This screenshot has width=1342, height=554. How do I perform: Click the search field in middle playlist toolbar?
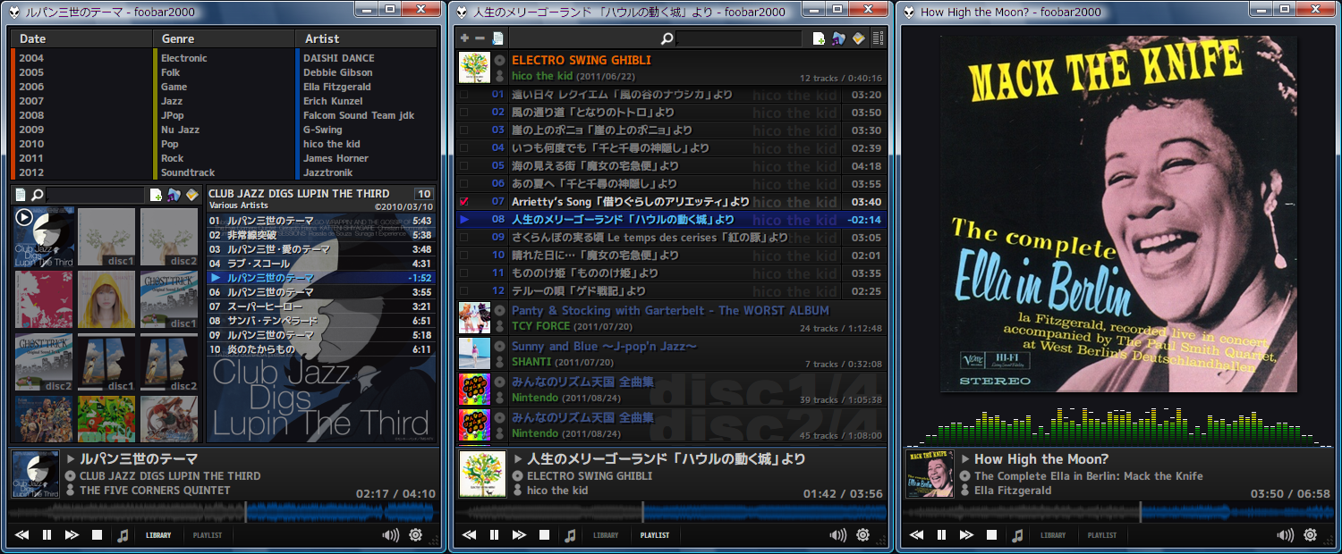coord(739,38)
